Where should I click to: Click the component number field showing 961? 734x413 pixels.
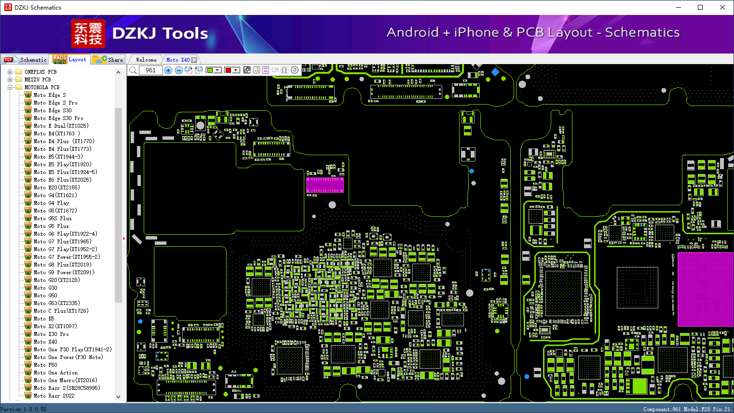point(150,70)
